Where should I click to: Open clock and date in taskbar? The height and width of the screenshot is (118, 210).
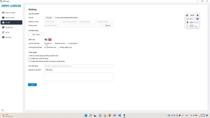[202, 115]
